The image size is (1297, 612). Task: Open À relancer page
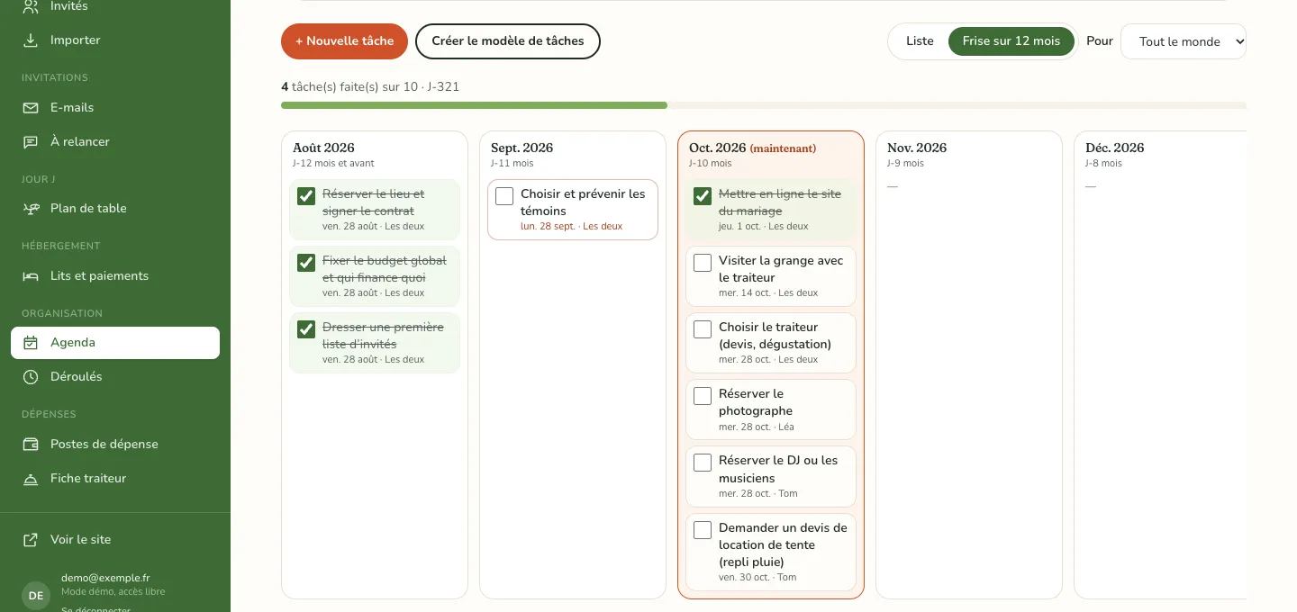115,142
